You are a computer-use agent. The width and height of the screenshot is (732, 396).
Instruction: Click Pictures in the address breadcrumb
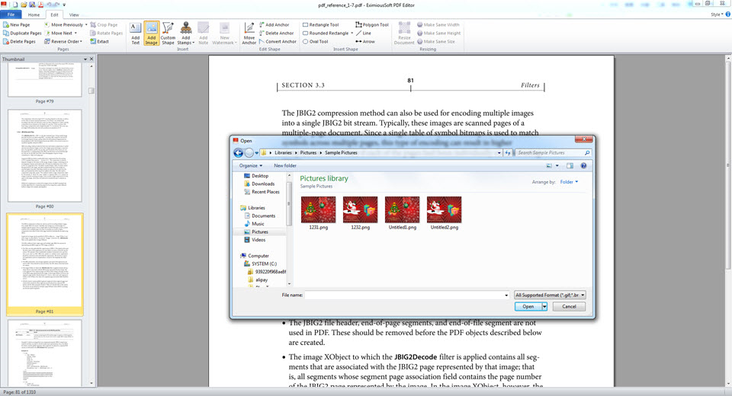(308, 152)
